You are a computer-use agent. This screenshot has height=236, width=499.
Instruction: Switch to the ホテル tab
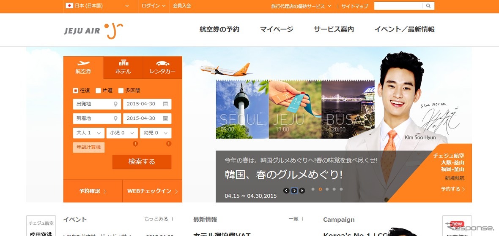click(x=123, y=67)
